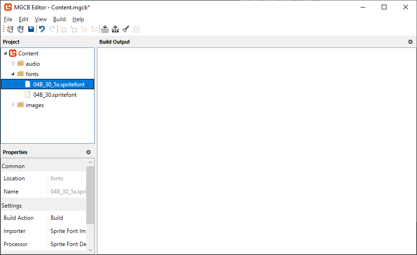The width and height of the screenshot is (417, 255).
Task: Rebuild the content project
Action: point(115,29)
